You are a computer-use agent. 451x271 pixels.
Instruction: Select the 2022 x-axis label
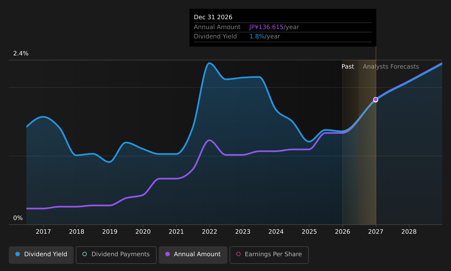[x=210, y=232]
